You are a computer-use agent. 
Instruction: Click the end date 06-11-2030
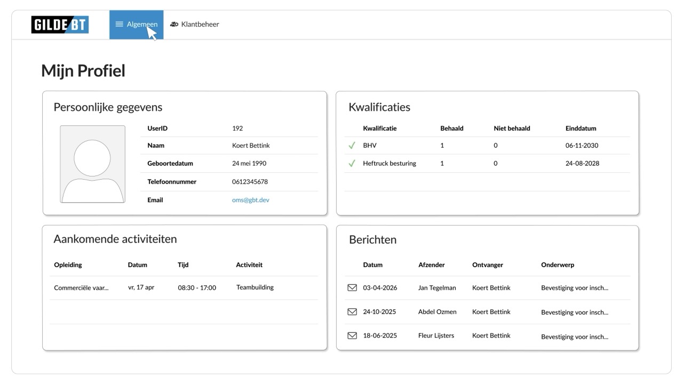point(583,146)
